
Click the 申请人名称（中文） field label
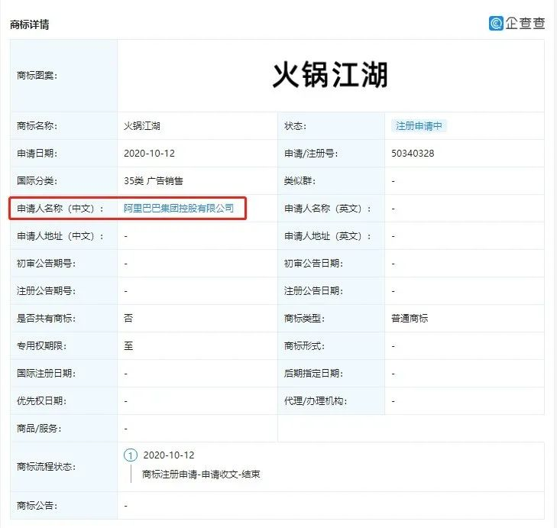click(x=60, y=209)
